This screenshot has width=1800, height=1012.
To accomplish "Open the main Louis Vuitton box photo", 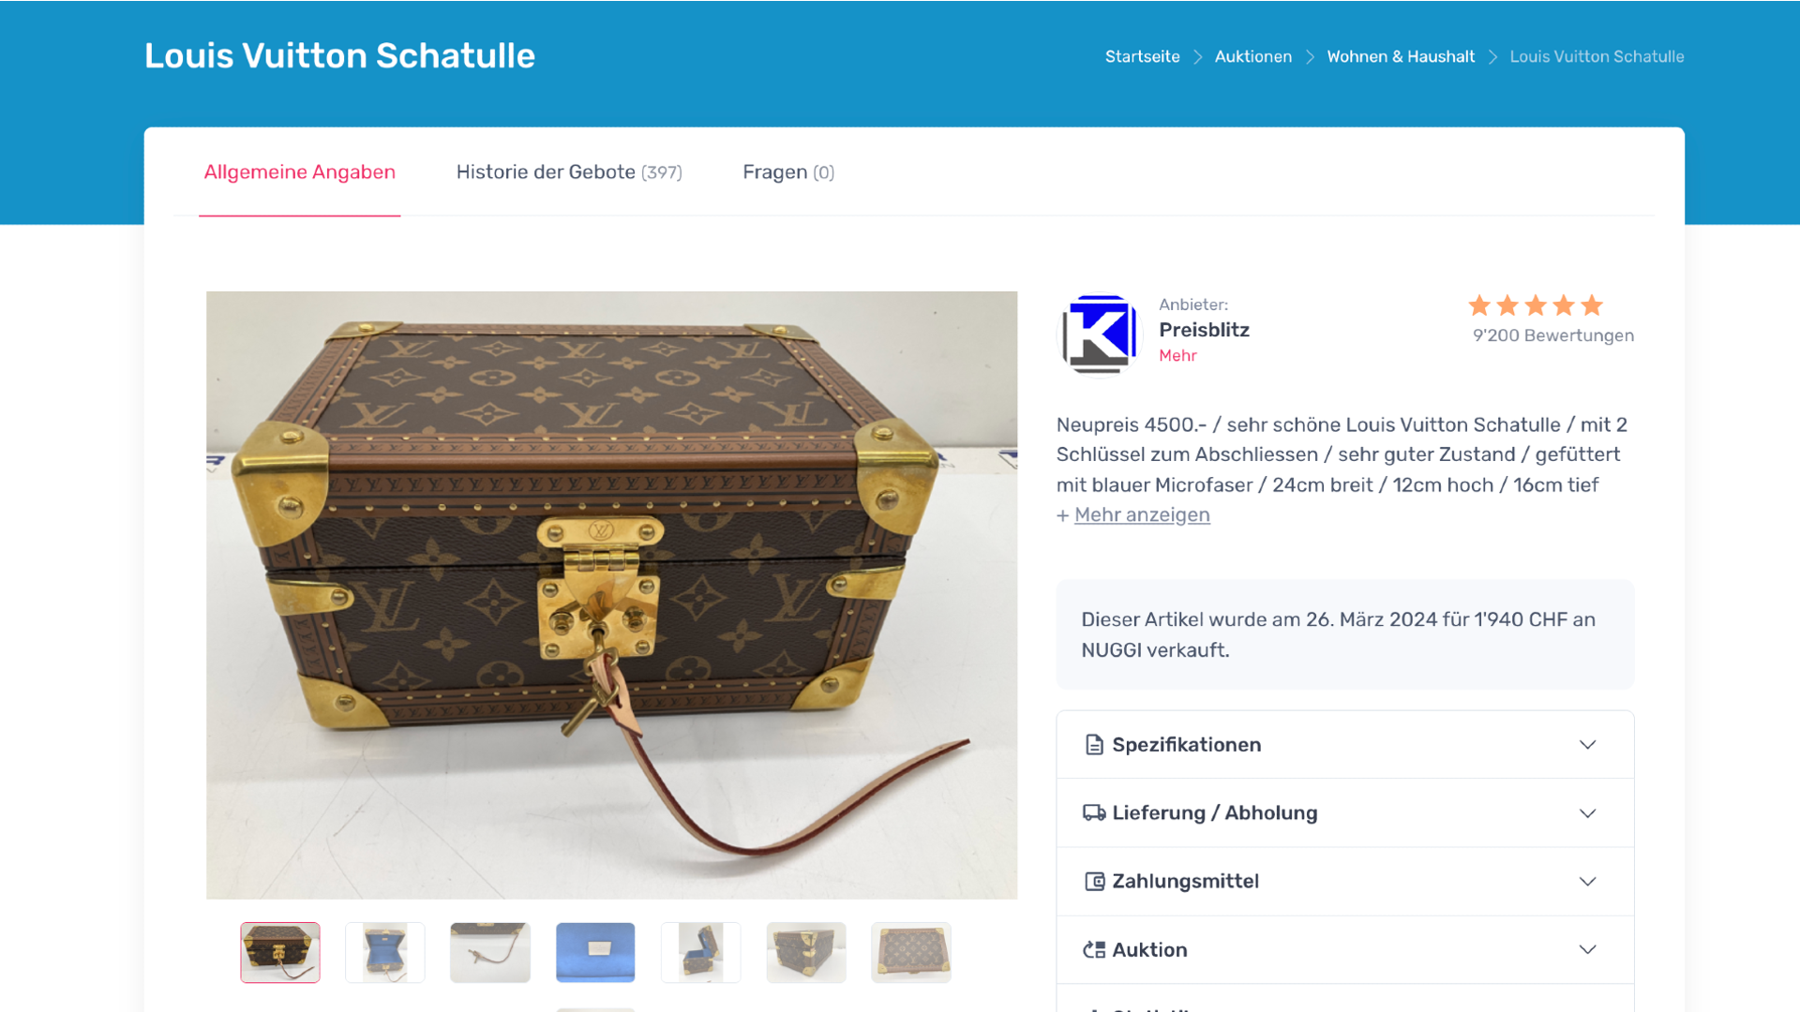I will point(611,595).
